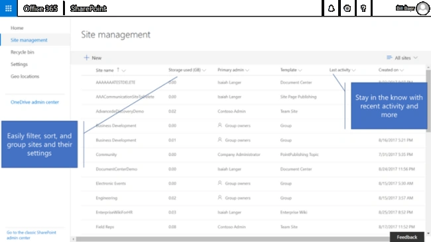Go to the classic SharePoint admin center
The height and width of the screenshot is (242, 431).
(31, 235)
